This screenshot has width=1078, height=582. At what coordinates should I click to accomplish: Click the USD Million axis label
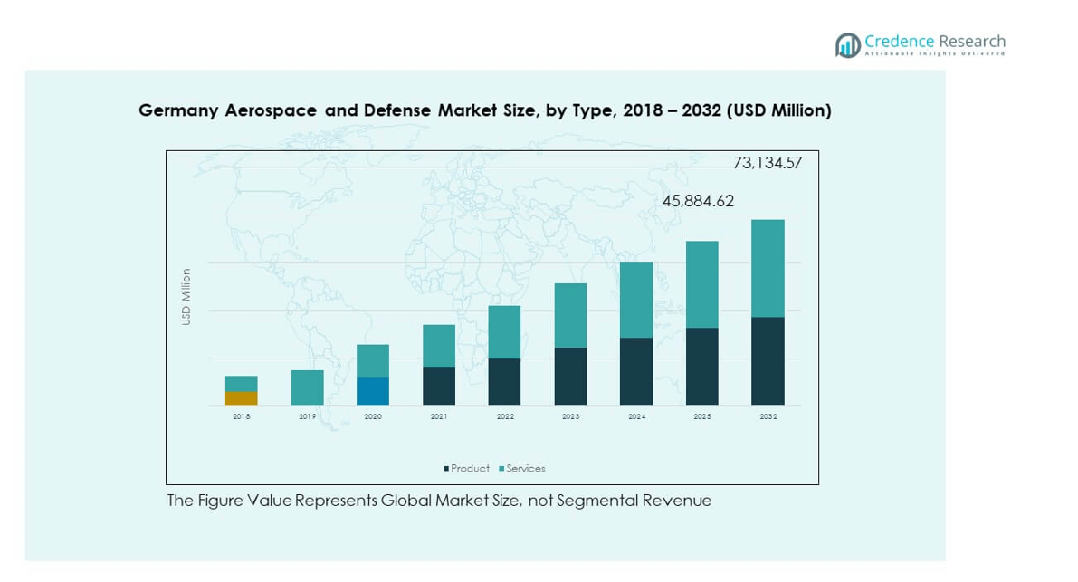point(186,297)
